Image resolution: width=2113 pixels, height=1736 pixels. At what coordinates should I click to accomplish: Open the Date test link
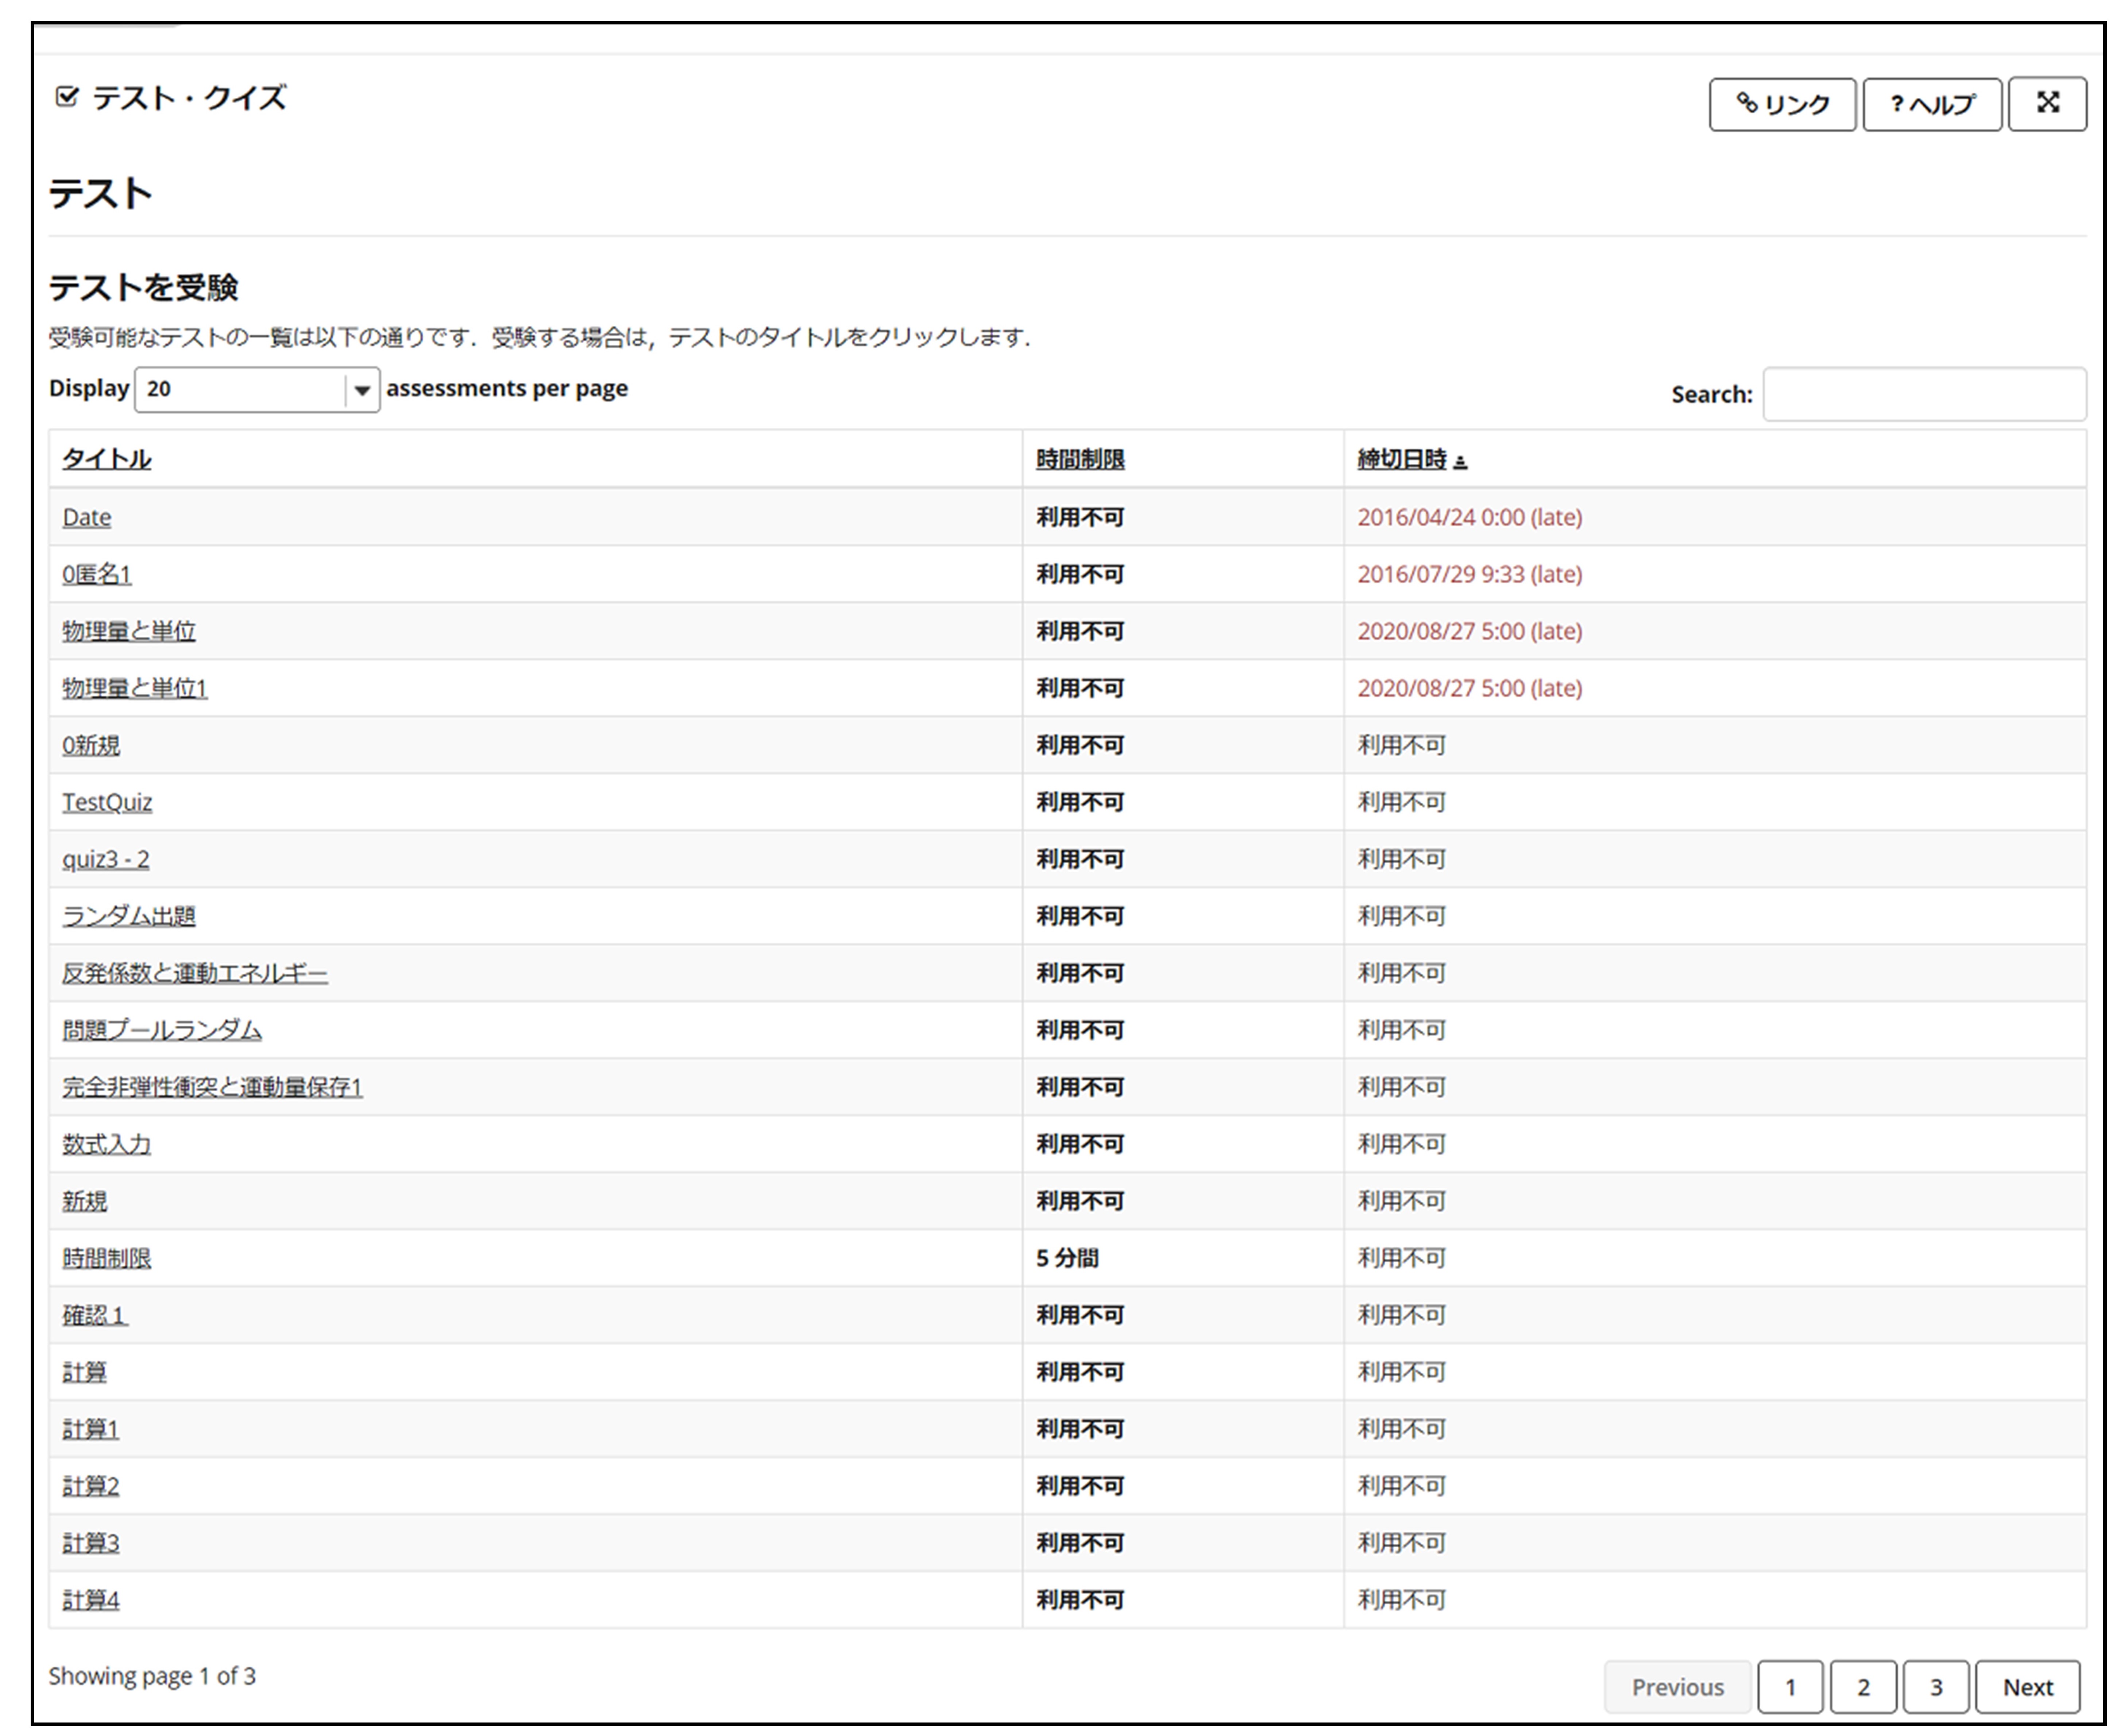[x=86, y=517]
